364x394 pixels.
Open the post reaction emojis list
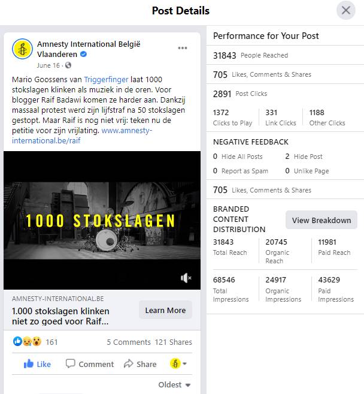(28, 342)
